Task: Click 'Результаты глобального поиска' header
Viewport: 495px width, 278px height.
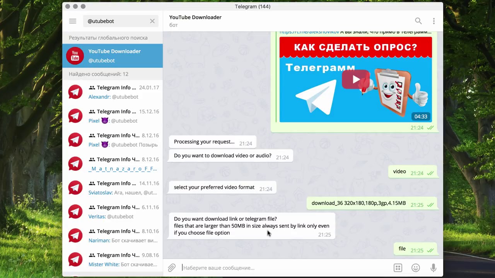Action: click(x=108, y=38)
